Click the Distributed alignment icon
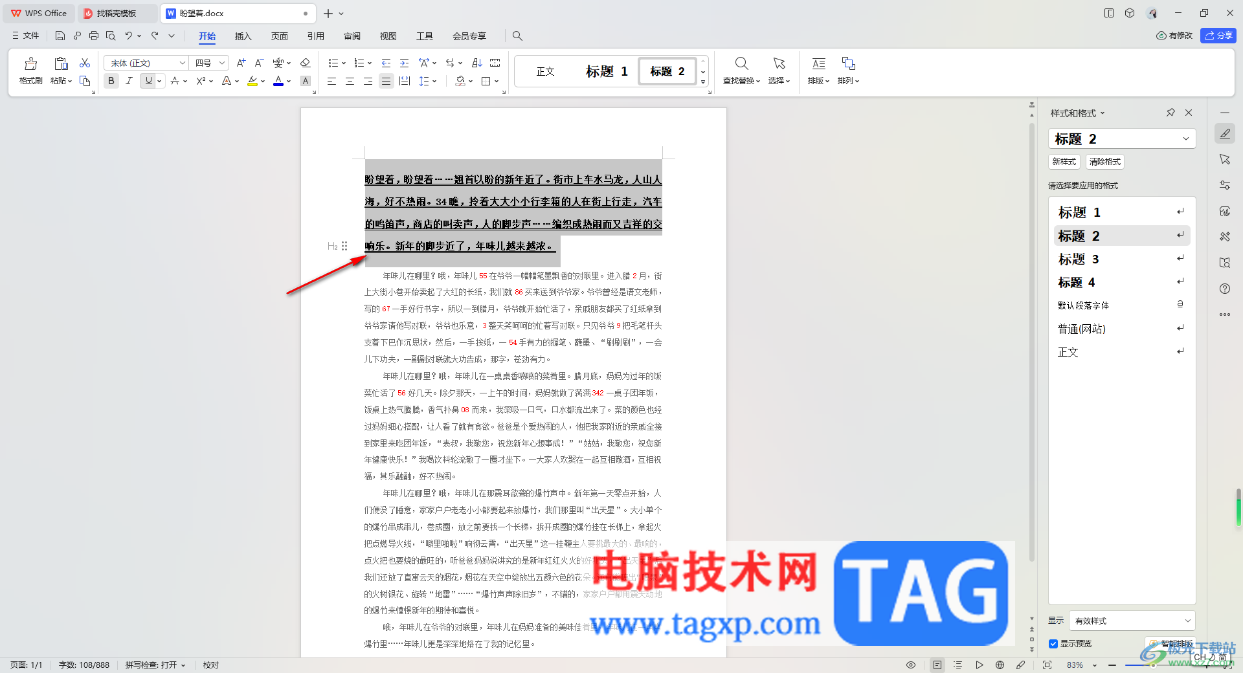The height and width of the screenshot is (673, 1243). pyautogui.click(x=405, y=81)
